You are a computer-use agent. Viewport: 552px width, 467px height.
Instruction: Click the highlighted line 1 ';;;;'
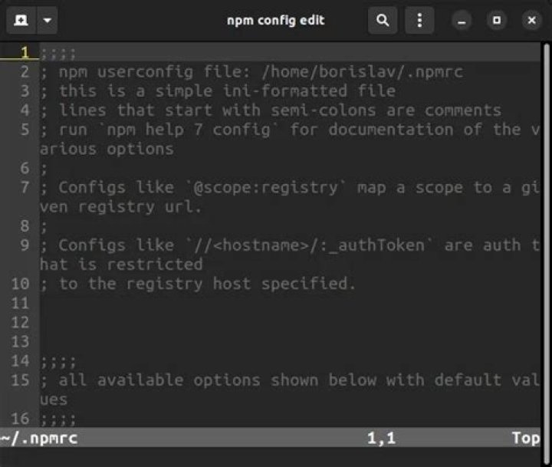click(x=58, y=53)
